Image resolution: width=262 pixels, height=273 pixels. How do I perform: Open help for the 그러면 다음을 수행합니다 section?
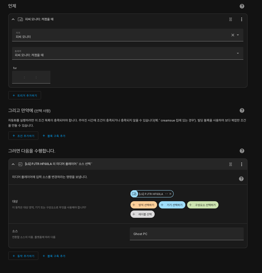(x=242, y=151)
